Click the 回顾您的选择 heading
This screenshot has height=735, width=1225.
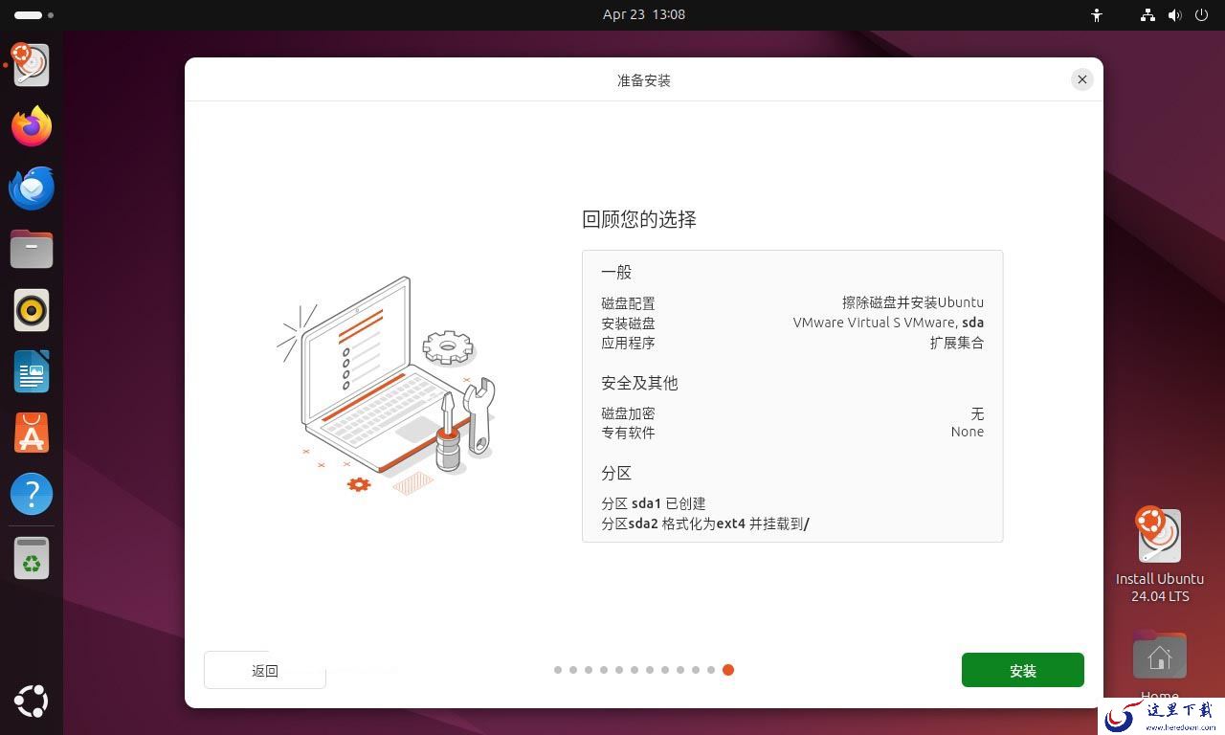point(639,219)
